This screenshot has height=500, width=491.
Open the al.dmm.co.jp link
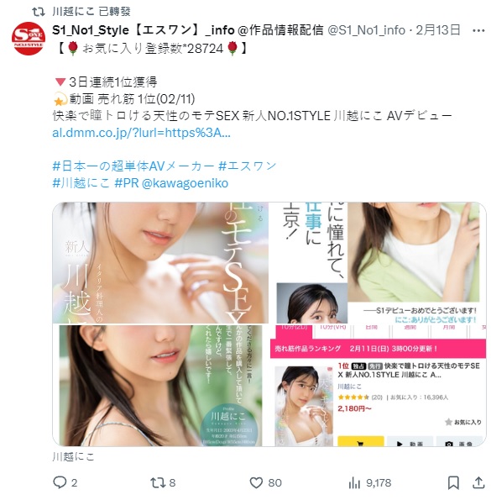(x=141, y=133)
